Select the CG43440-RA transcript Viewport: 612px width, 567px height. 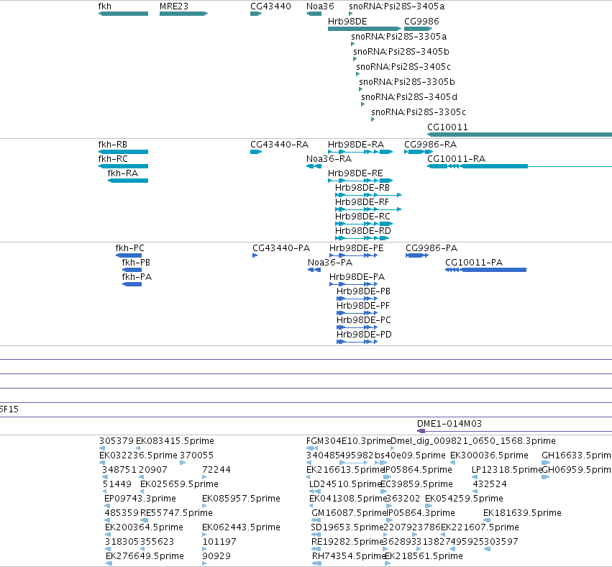(256, 152)
